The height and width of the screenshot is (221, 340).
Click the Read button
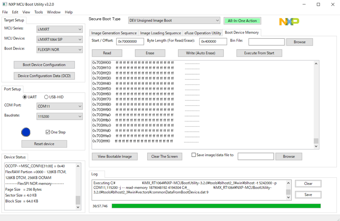(x=107, y=53)
